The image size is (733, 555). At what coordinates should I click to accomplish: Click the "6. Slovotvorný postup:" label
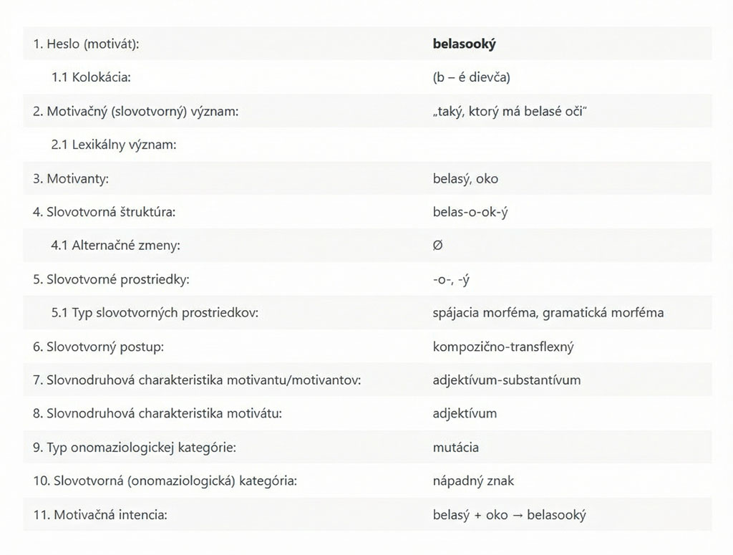point(99,347)
